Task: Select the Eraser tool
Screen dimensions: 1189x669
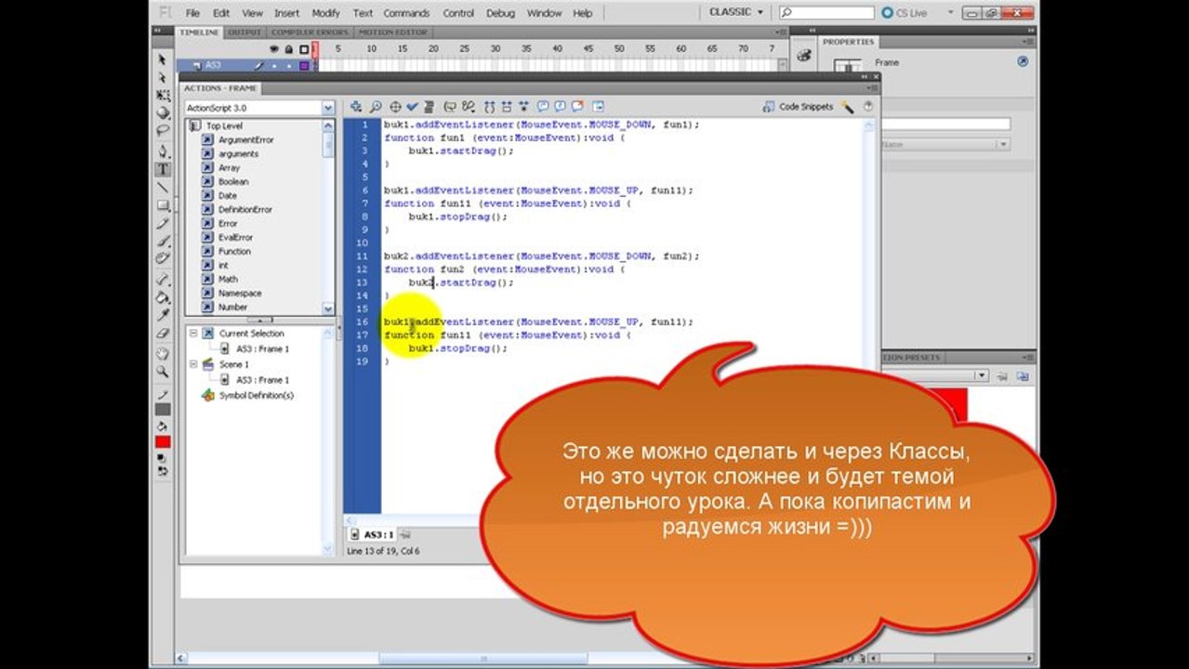Action: tap(163, 332)
